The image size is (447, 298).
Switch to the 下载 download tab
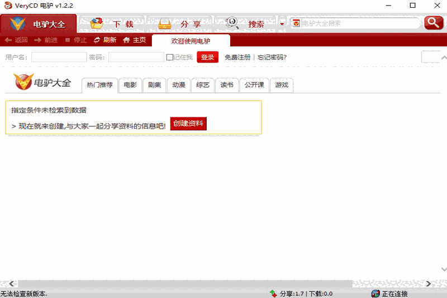pyautogui.click(x=111, y=24)
